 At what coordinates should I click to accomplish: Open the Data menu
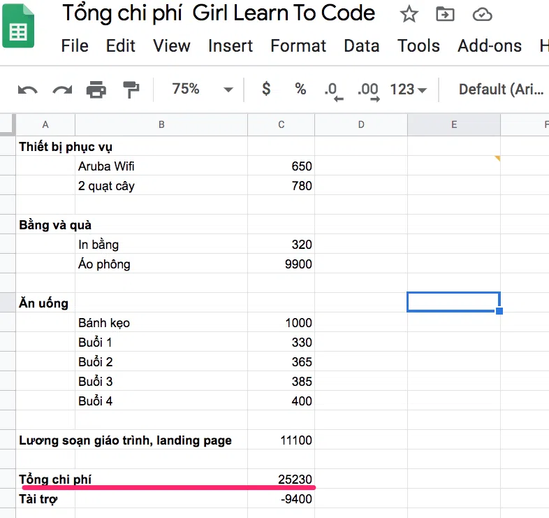pyautogui.click(x=362, y=46)
